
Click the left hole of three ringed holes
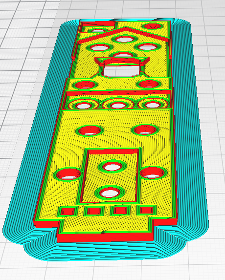(83, 106)
